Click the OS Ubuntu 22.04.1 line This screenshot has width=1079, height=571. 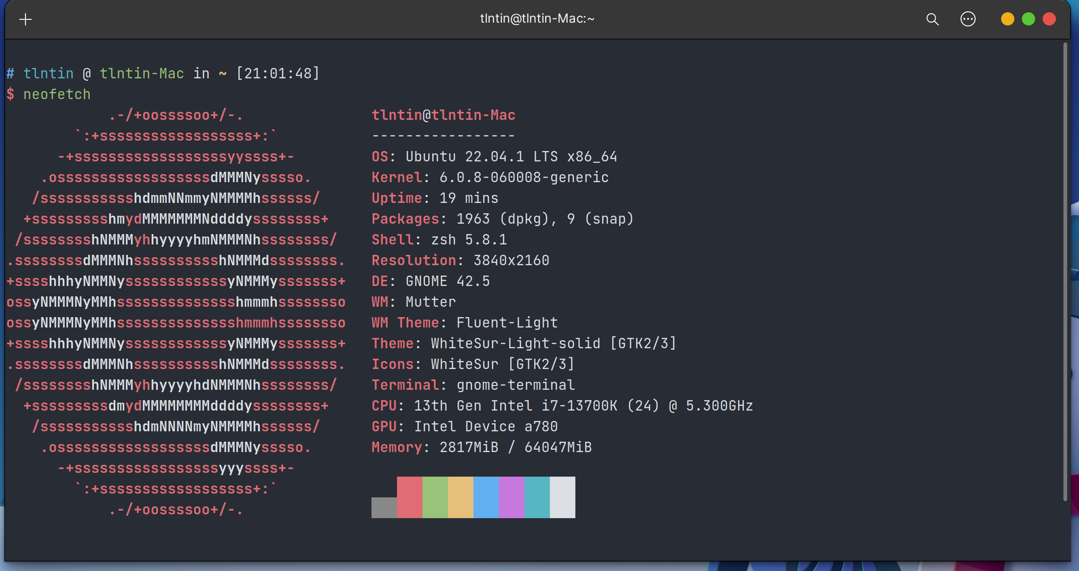[x=494, y=157]
